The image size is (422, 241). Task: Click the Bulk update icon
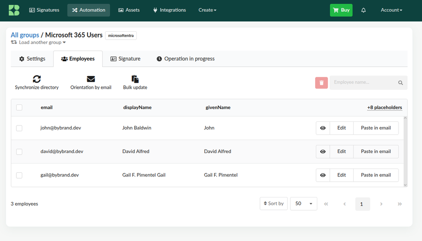pos(135,79)
